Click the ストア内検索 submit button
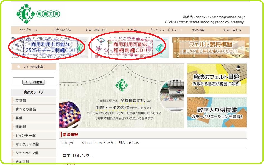Screen dimensions: 265x165 34,82
